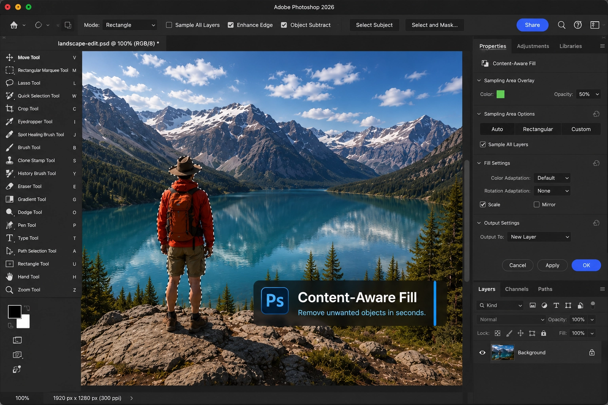Image resolution: width=608 pixels, height=405 pixels.
Task: Click Cancel in Content-Aware Fill
Action: click(x=517, y=265)
